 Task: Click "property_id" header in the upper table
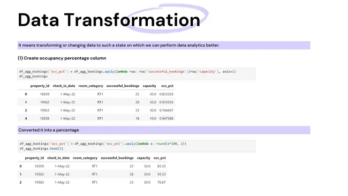[x=40, y=86]
